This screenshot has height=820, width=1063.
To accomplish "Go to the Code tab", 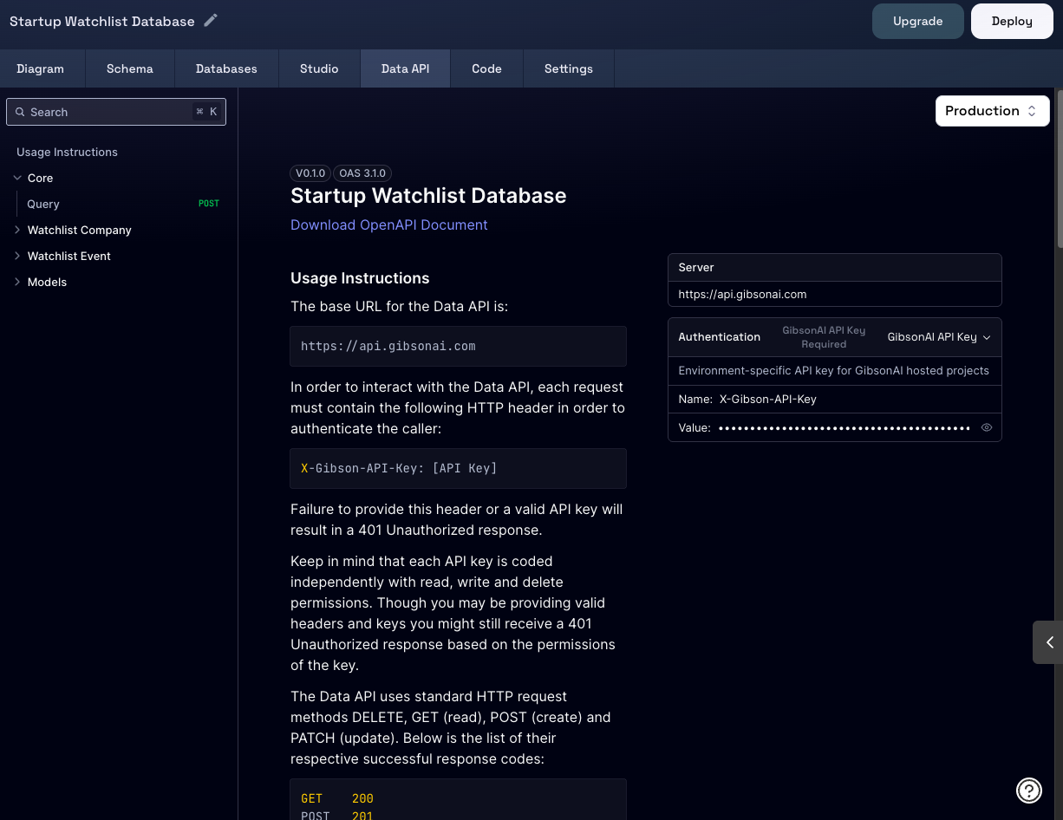I will (x=486, y=68).
